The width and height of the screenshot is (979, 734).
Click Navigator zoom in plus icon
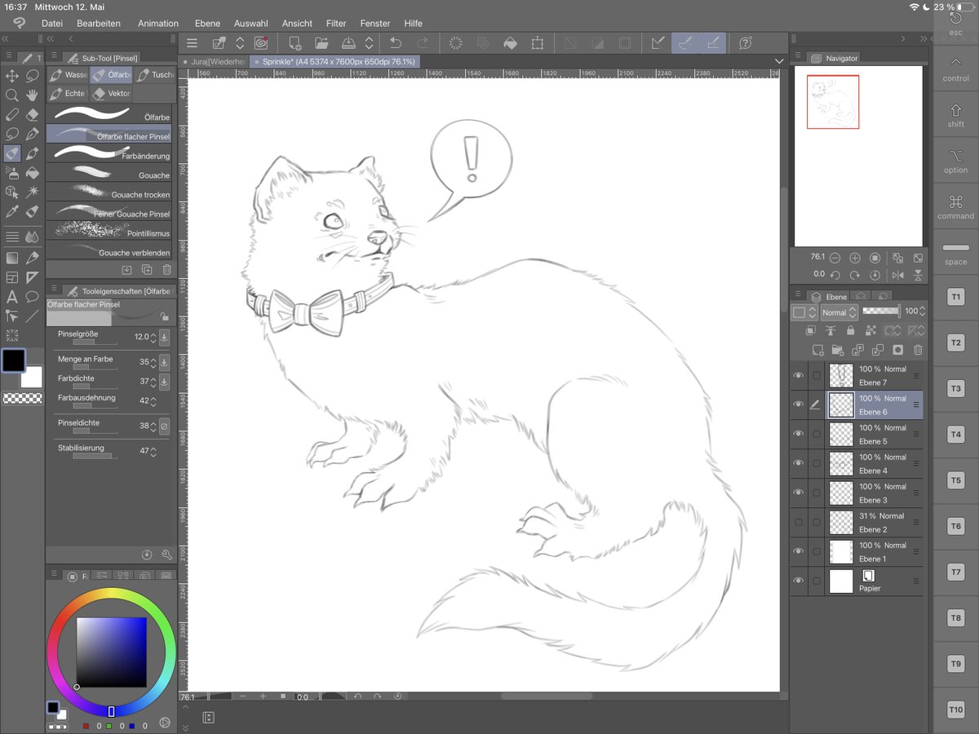pos(855,257)
